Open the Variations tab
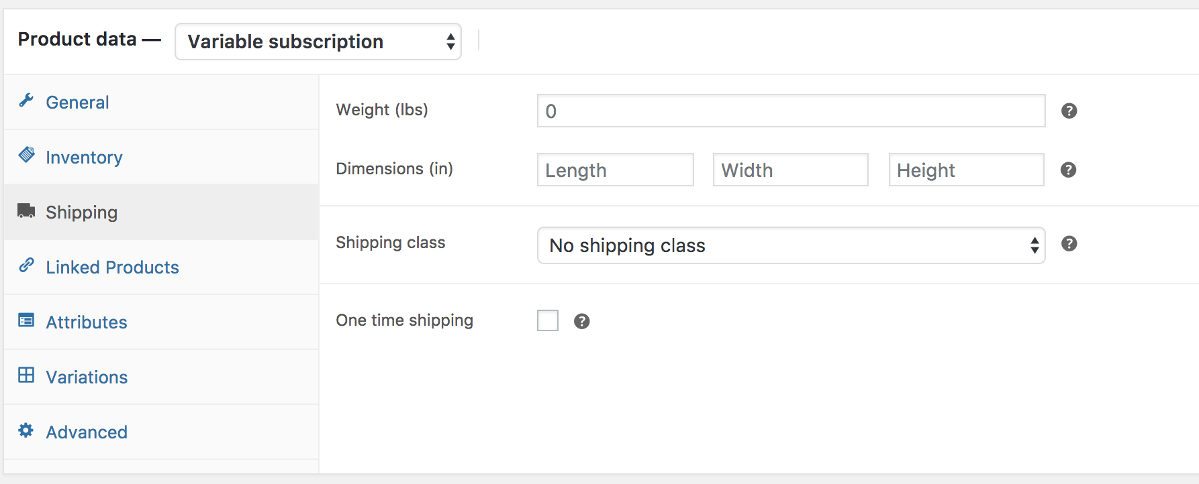Viewport: 1199px width, 484px height. coord(87,377)
